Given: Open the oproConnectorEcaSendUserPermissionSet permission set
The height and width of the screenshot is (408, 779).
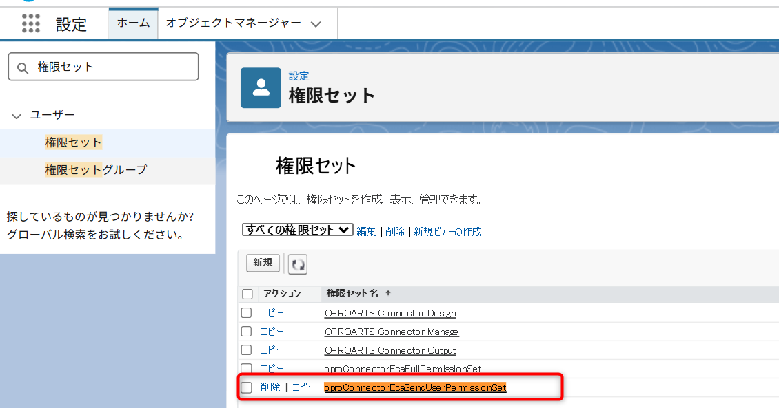Looking at the screenshot, I should [415, 387].
